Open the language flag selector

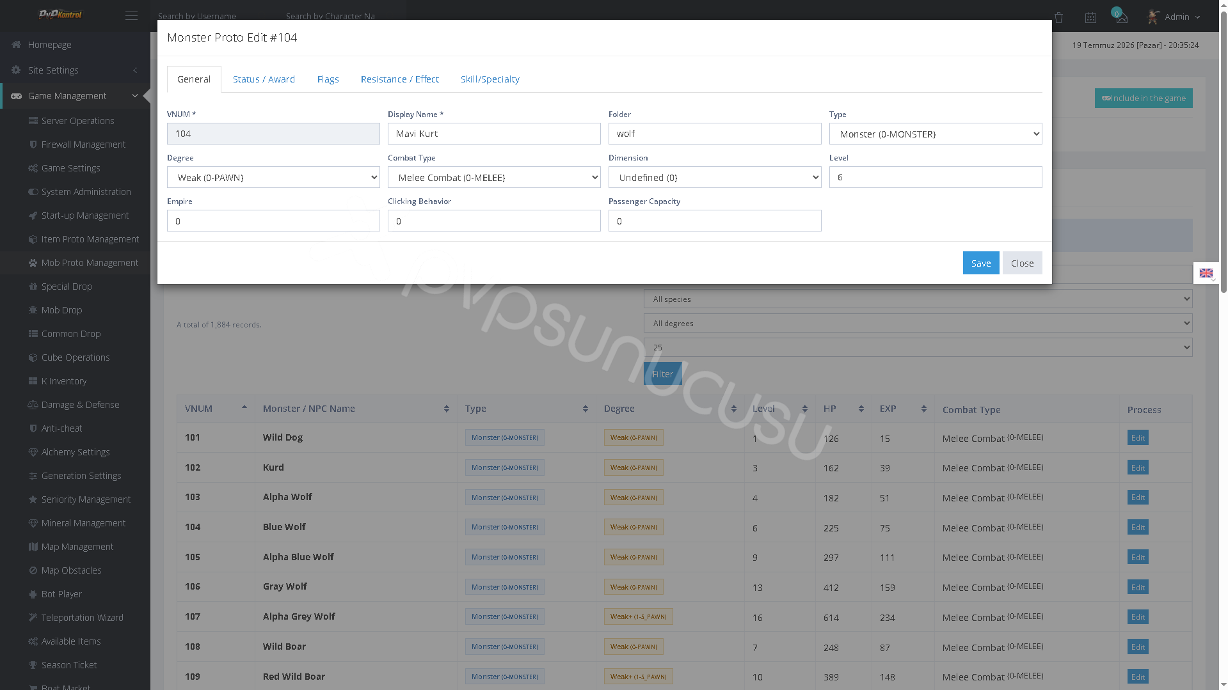tap(1206, 273)
